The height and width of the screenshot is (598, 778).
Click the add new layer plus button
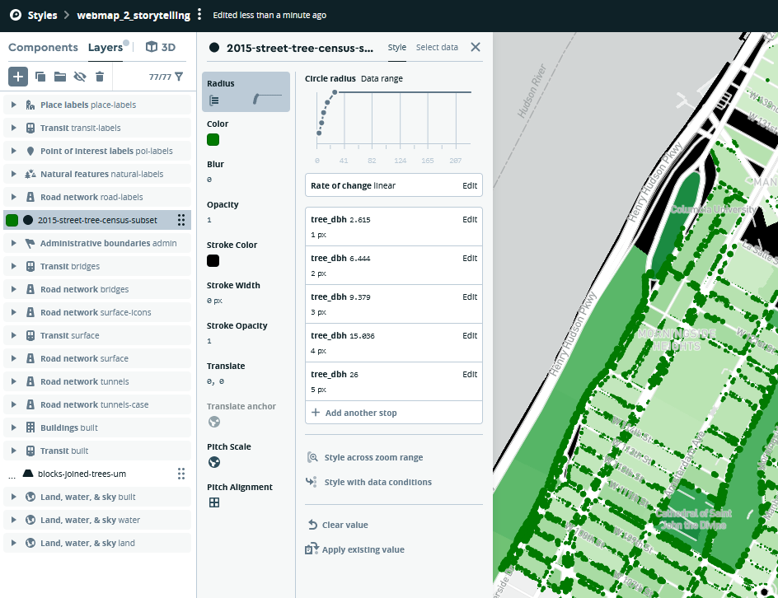click(x=18, y=77)
